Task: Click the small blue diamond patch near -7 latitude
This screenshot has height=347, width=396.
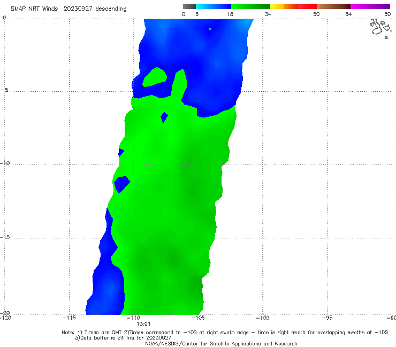Action: pos(164,117)
